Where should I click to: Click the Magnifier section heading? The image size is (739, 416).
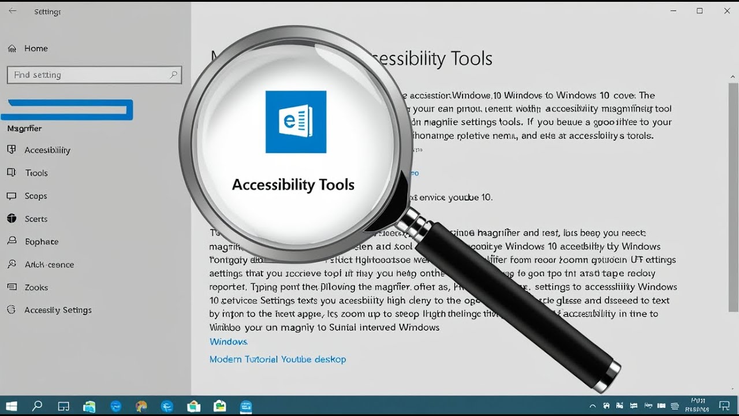[24, 128]
